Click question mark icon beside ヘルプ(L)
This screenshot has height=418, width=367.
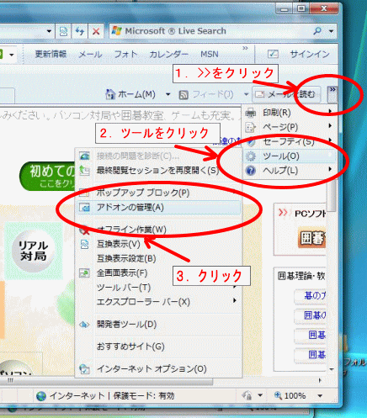(x=250, y=171)
